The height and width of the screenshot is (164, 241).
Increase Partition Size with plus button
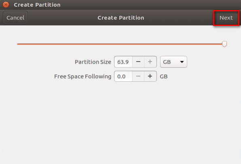[x=150, y=62]
